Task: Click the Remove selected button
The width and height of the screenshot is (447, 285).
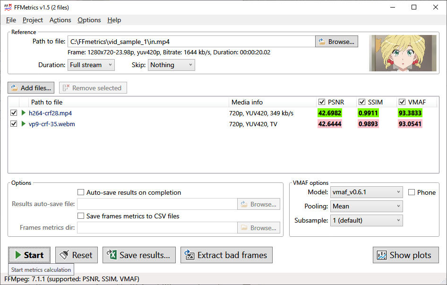Action: [93, 88]
